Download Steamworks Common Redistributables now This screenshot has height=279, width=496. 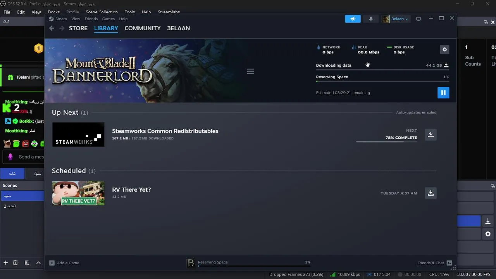click(431, 134)
